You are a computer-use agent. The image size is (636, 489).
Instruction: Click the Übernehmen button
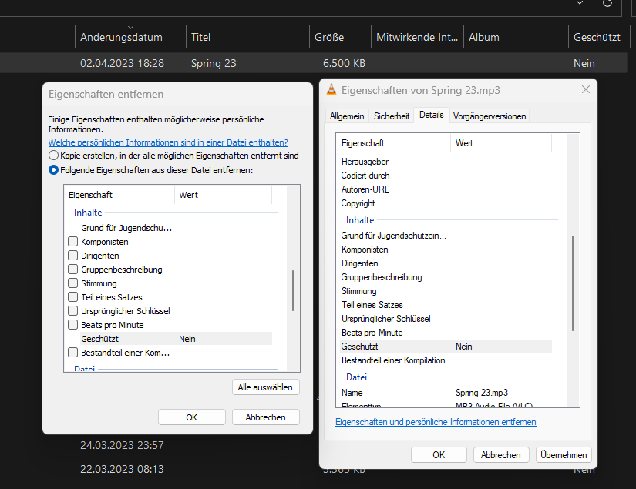[x=564, y=455]
